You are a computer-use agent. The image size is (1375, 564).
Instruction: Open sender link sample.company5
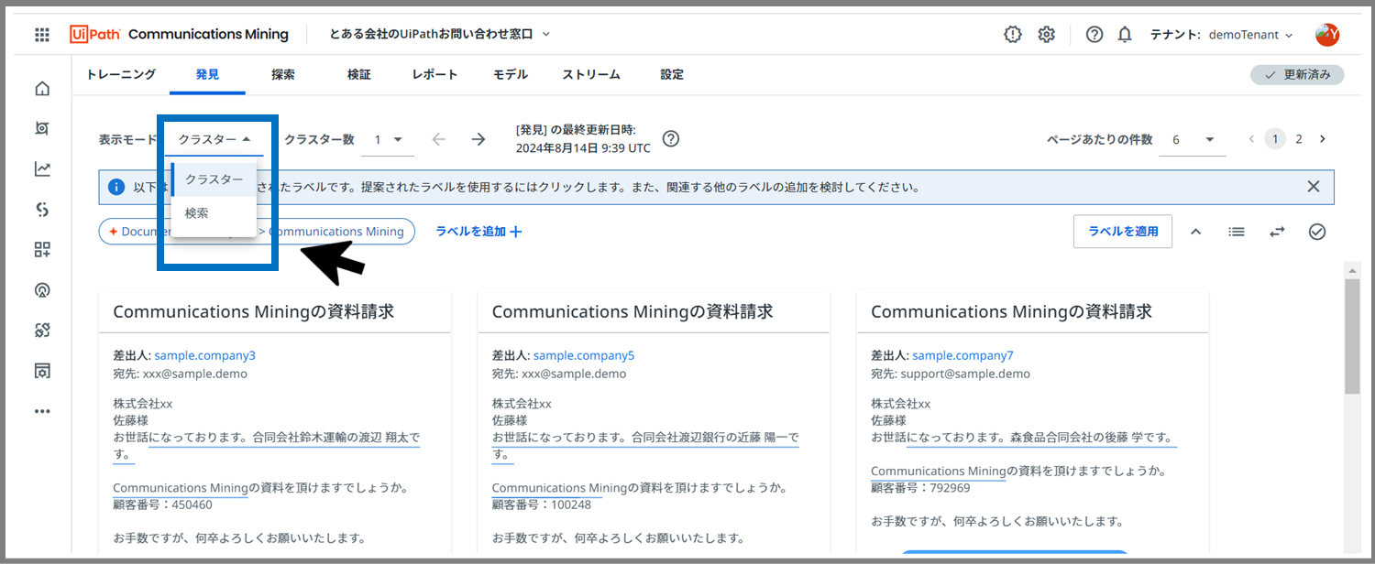coord(584,355)
